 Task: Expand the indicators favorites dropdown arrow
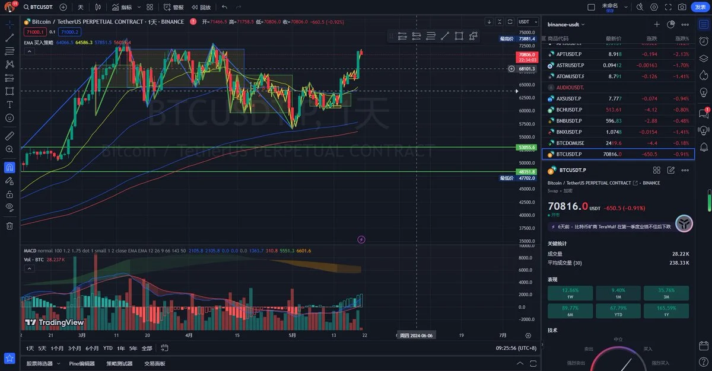pyautogui.click(x=139, y=7)
